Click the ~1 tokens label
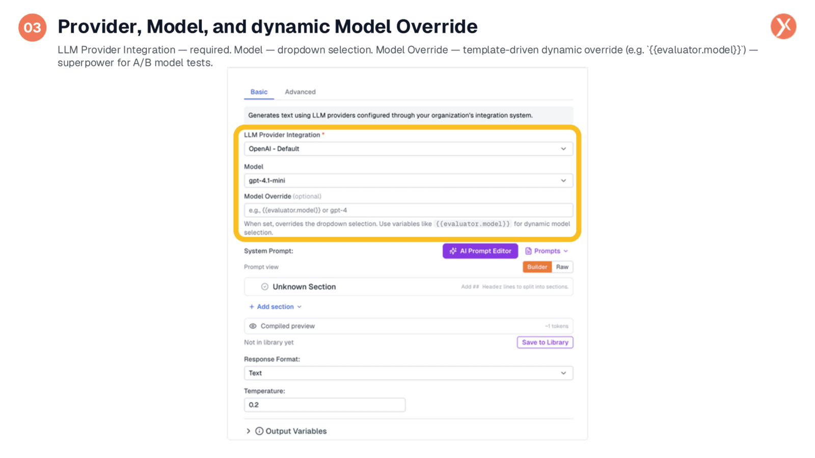The width and height of the screenshot is (815, 458). point(556,326)
